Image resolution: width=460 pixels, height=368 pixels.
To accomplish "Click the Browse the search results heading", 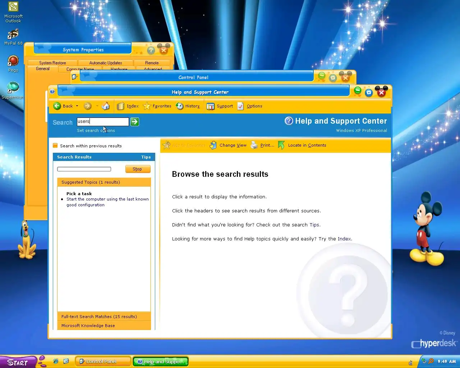I will 220,174.
